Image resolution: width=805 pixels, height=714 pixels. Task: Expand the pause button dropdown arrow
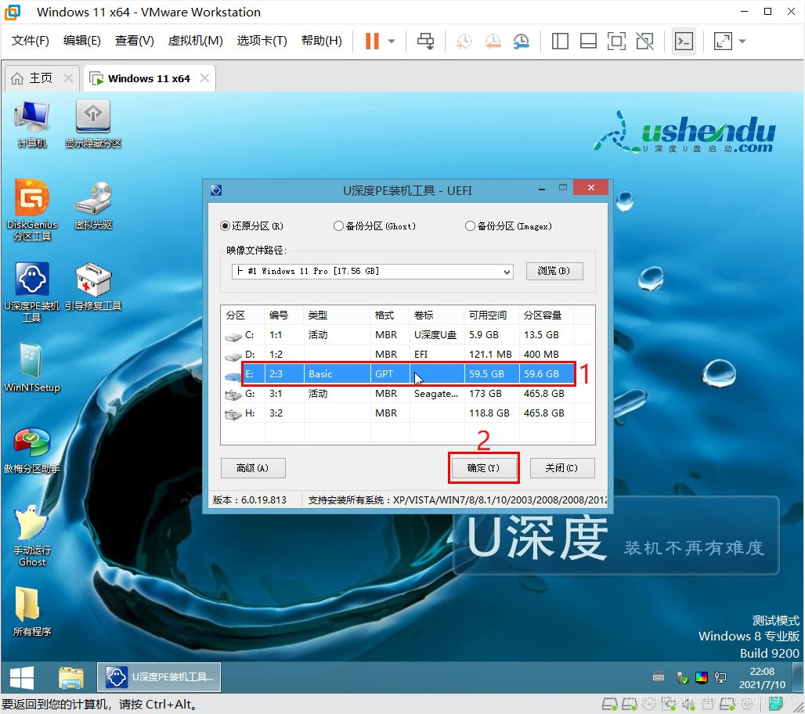tap(392, 41)
